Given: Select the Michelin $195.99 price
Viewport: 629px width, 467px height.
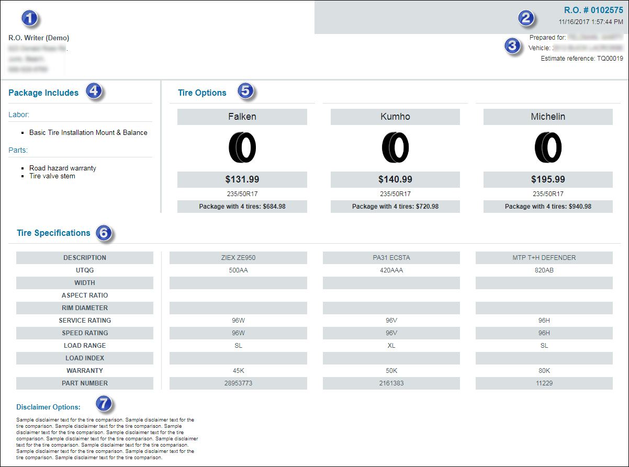Looking at the screenshot, I should [x=548, y=179].
